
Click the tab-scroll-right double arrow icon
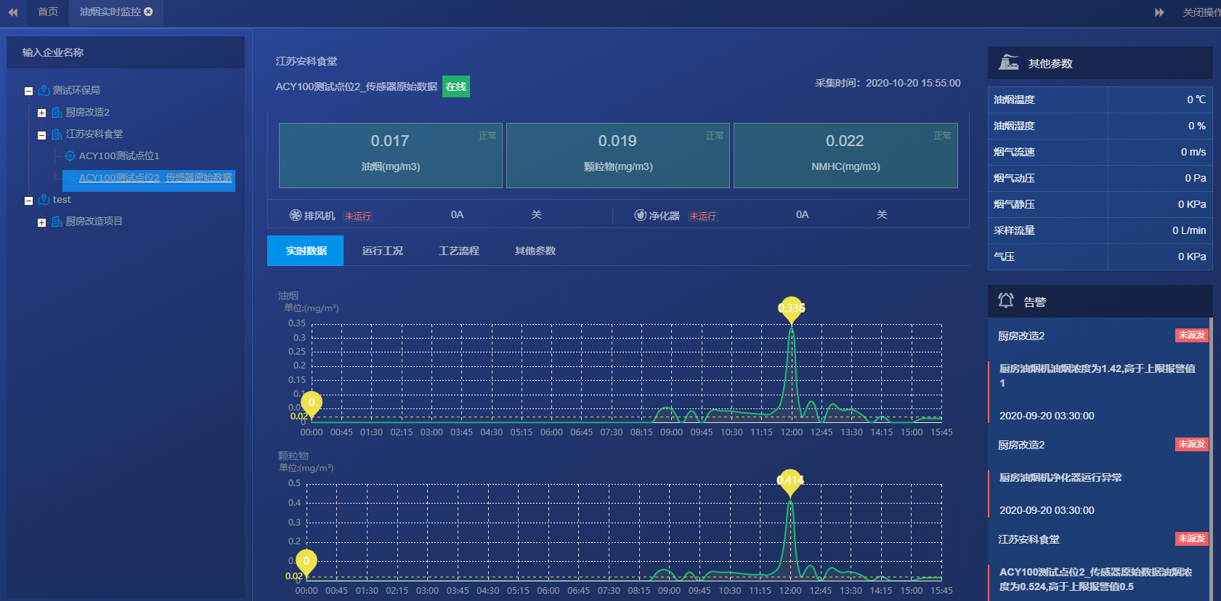(1159, 12)
